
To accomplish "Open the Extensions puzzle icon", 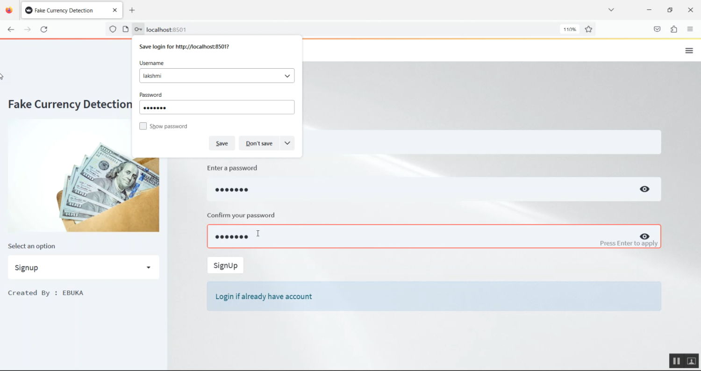I will pyautogui.click(x=673, y=29).
